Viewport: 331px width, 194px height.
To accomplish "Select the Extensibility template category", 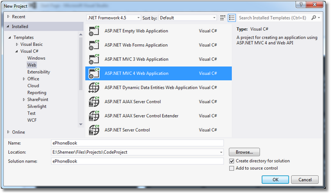I will [x=39, y=72].
